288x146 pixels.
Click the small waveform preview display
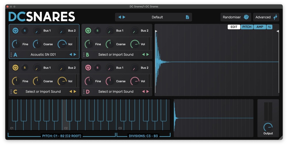214,118
